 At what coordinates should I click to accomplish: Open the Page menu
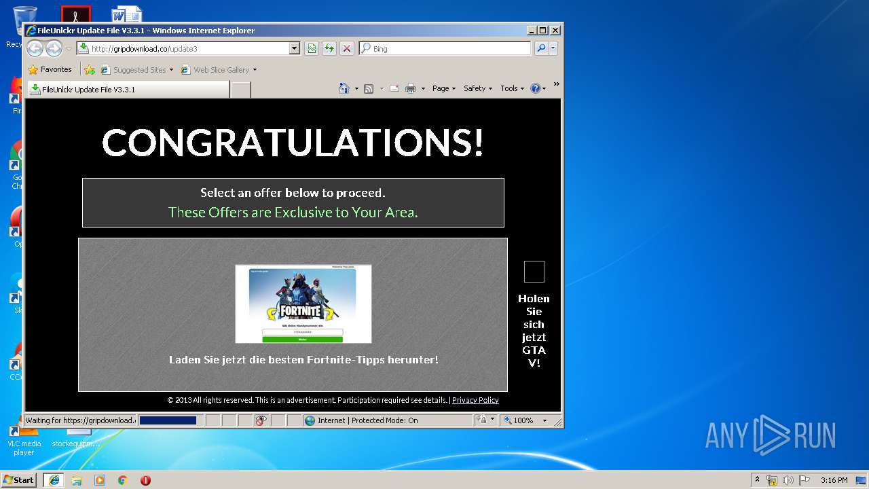tap(444, 88)
